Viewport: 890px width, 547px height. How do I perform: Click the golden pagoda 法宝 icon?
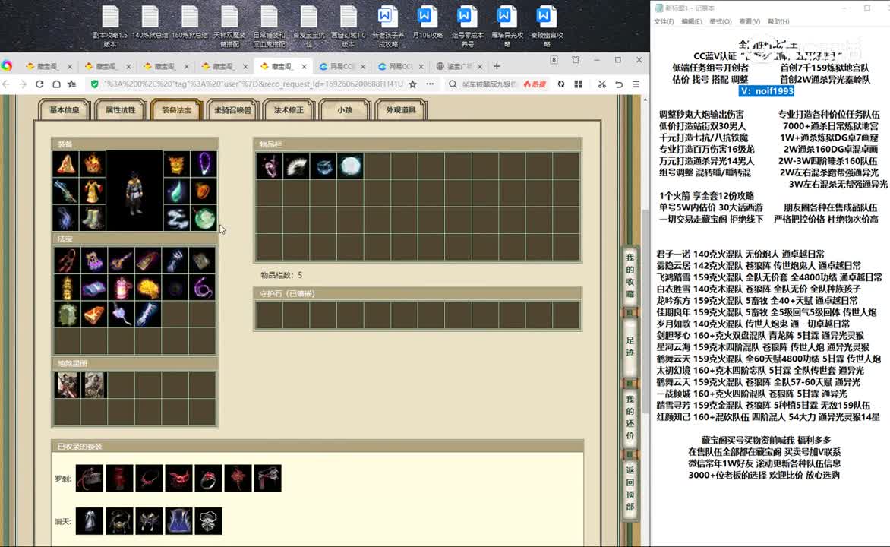[x=67, y=288]
